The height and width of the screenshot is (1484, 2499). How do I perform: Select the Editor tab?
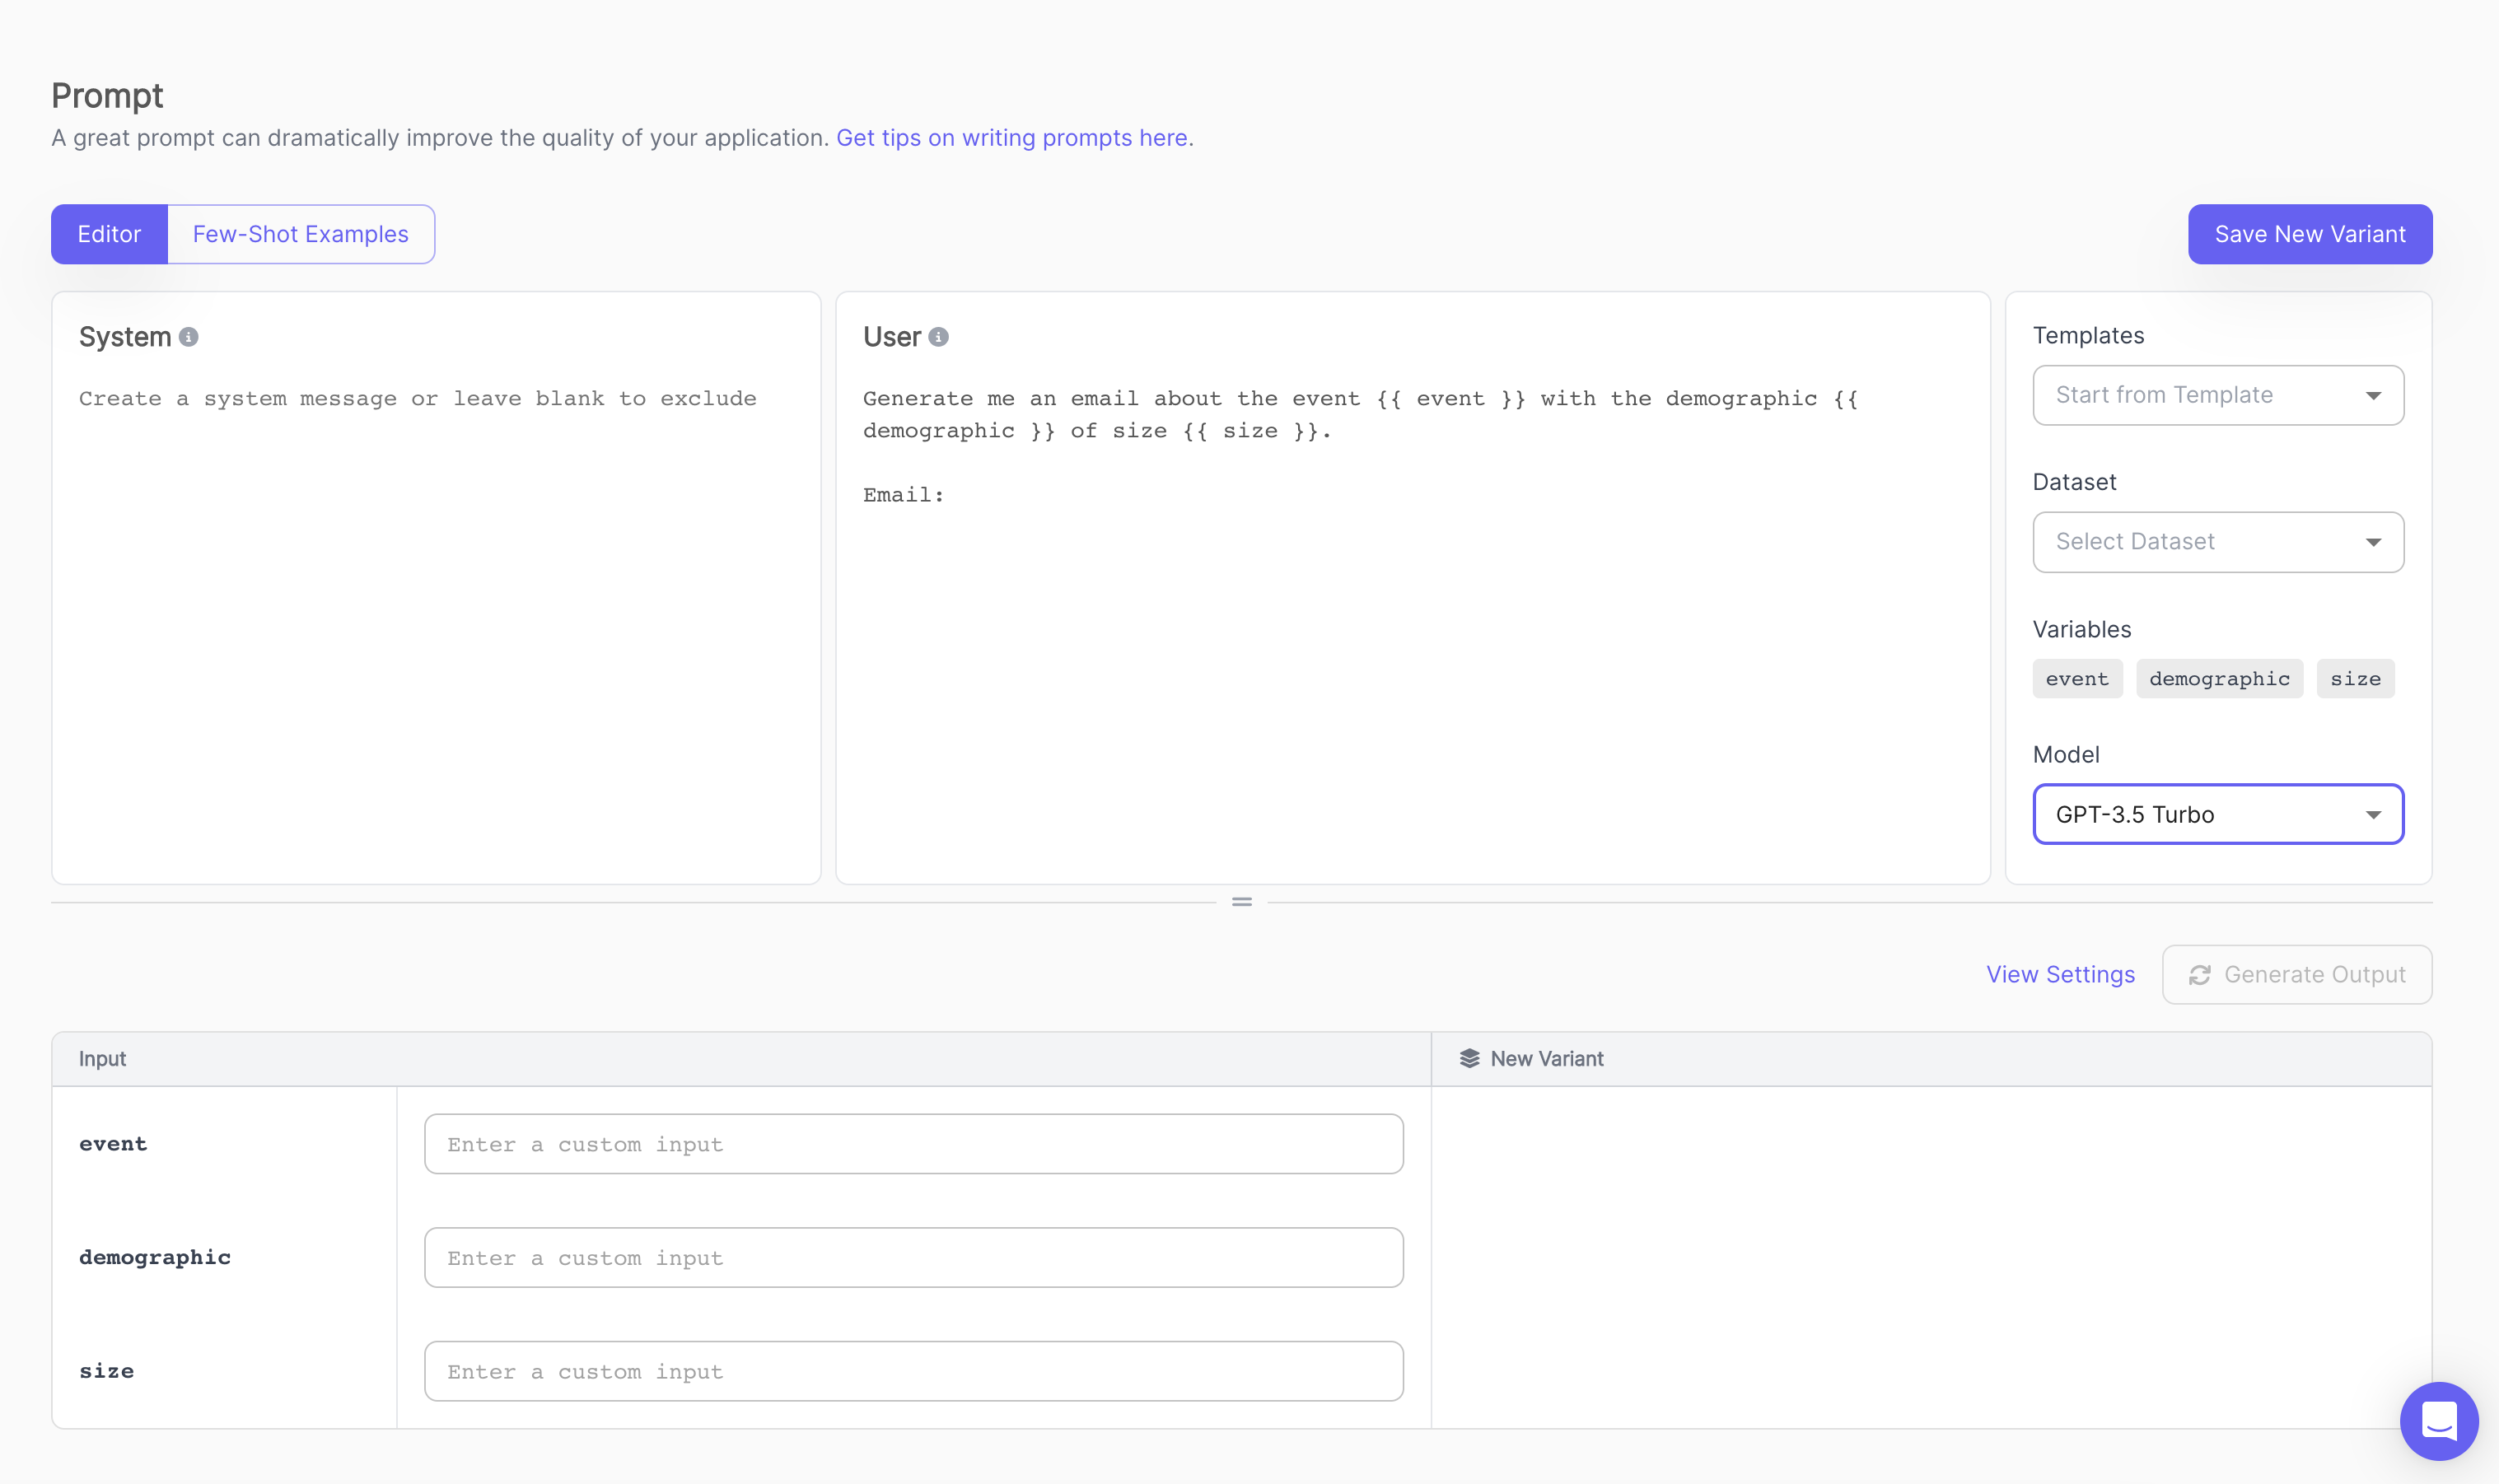109,234
